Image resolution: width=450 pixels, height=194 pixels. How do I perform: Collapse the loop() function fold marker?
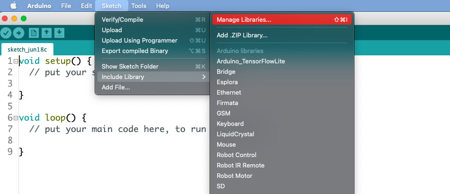[16, 118]
